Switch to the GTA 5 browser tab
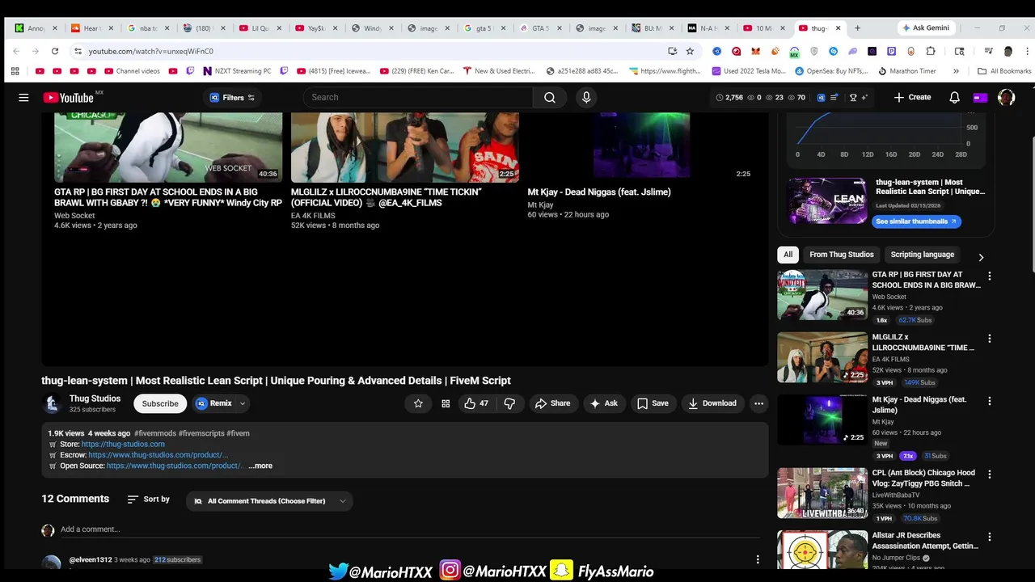Viewport: 1035px width, 582px height. (x=539, y=28)
